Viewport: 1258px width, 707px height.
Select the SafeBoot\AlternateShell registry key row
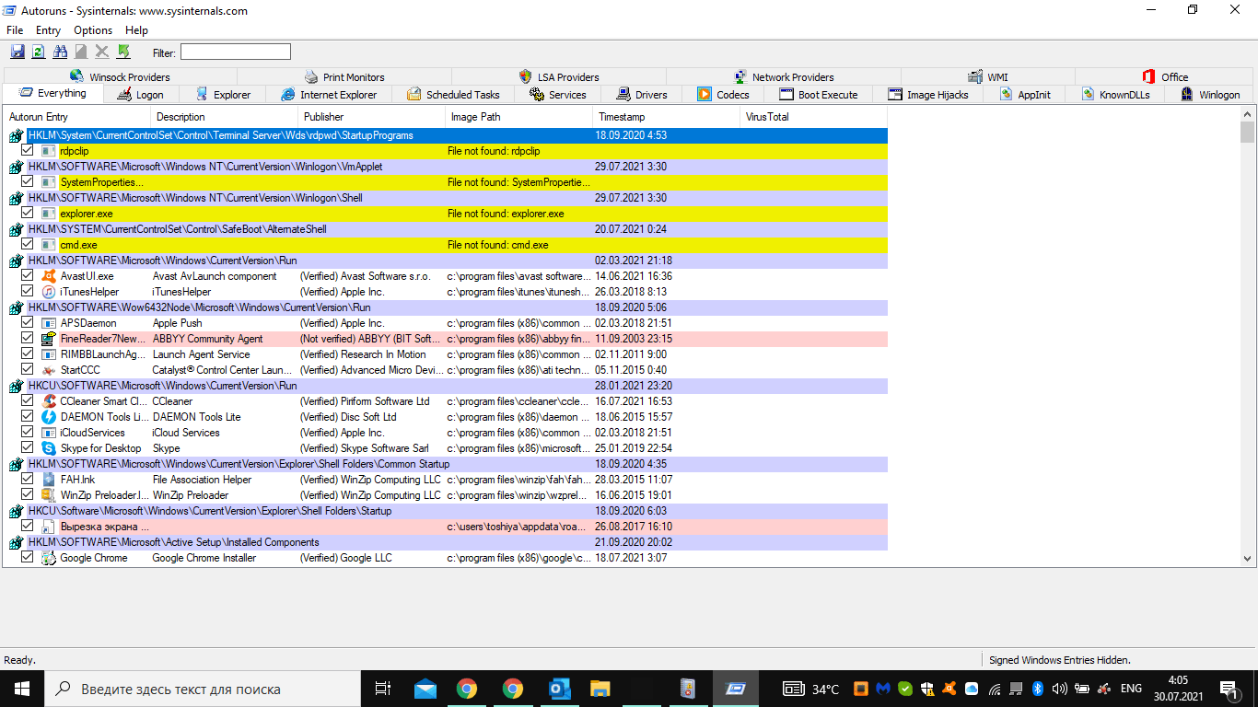tap(448, 229)
